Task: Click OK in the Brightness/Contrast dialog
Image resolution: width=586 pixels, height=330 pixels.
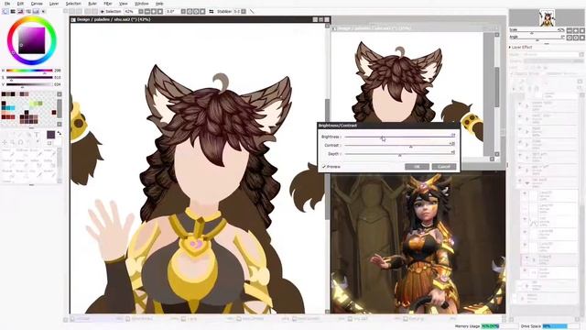Action: click(x=417, y=167)
